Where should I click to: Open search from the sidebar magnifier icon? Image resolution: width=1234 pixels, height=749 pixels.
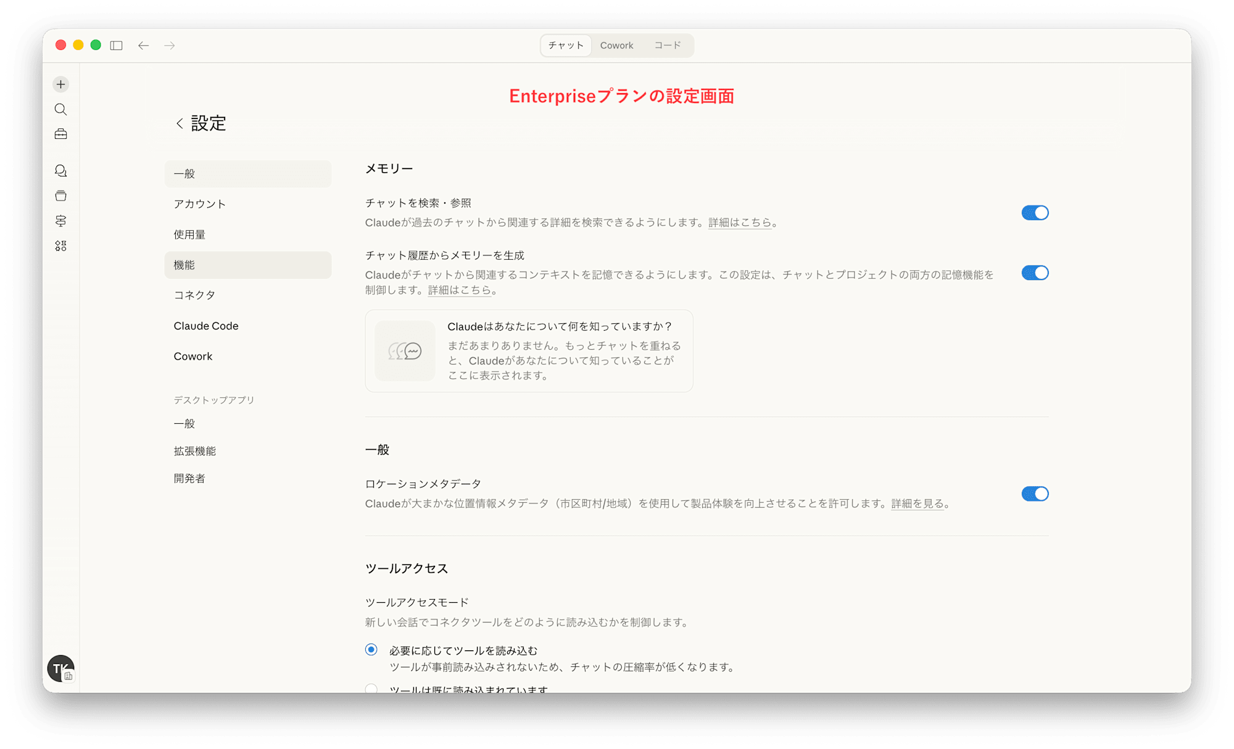click(x=60, y=109)
